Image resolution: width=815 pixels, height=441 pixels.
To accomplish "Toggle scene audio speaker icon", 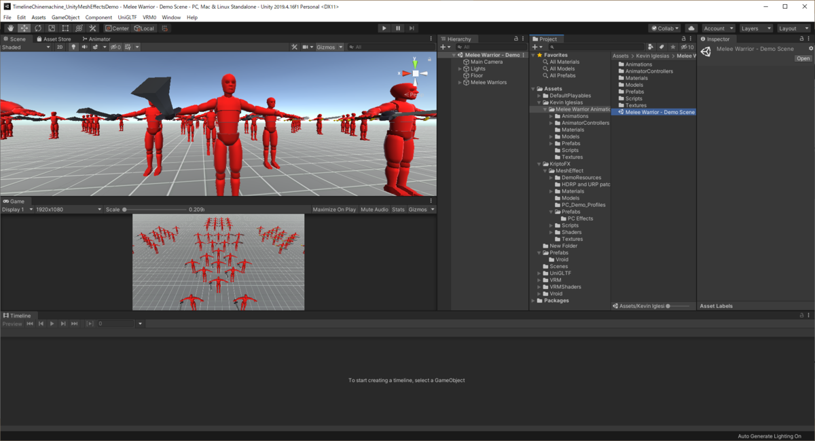I will (85, 47).
